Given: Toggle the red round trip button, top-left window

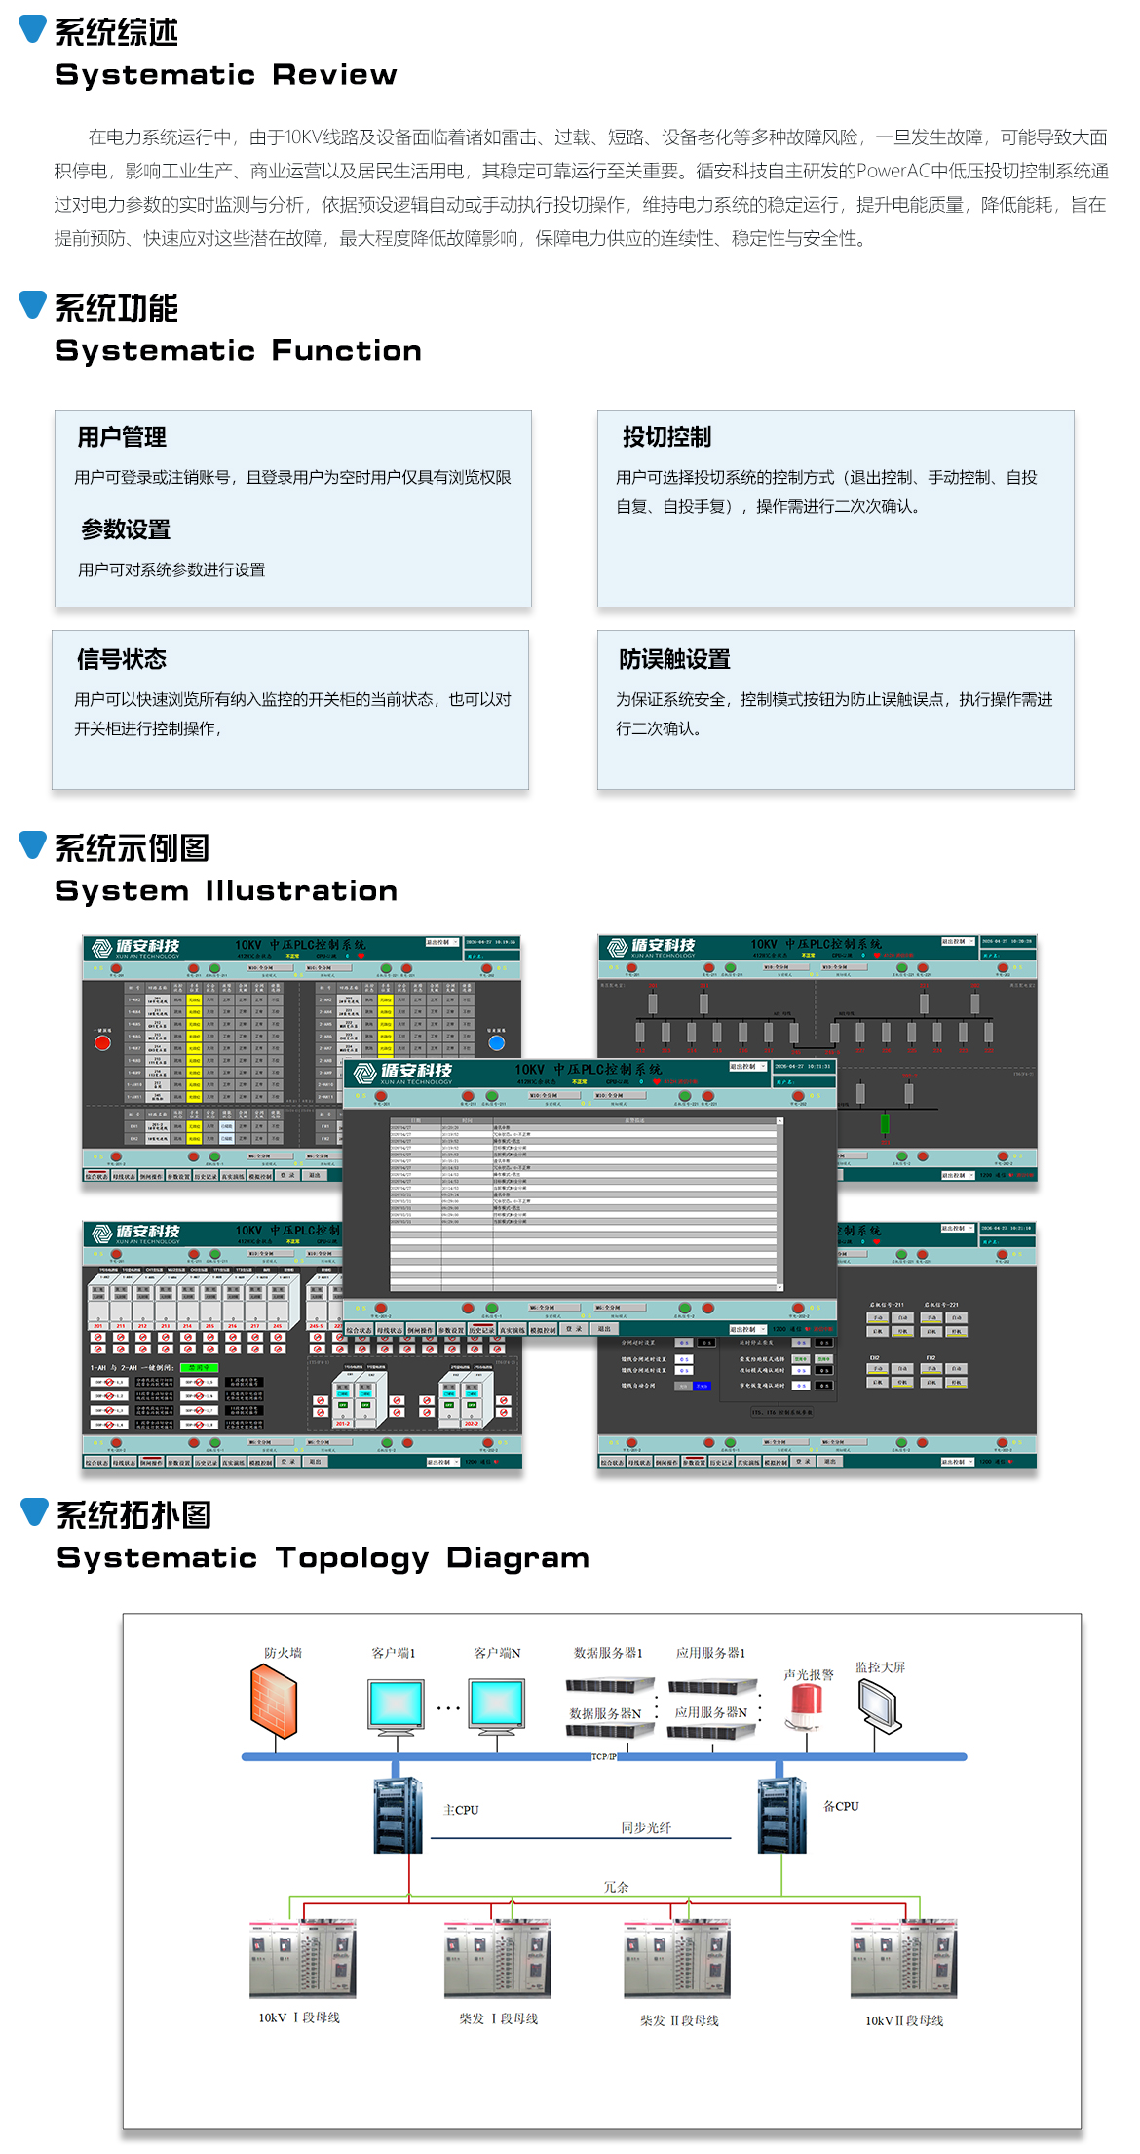Looking at the screenshot, I should pos(102,1042).
